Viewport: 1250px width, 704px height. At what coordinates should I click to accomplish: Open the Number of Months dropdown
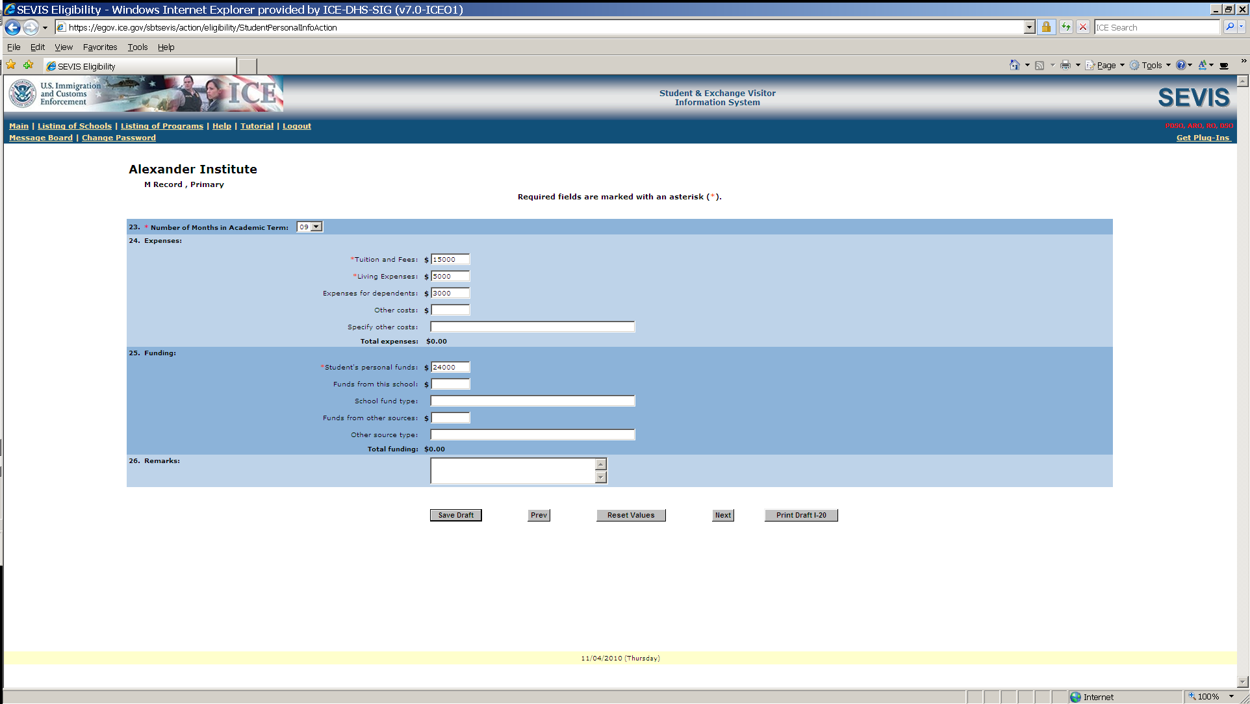(316, 227)
